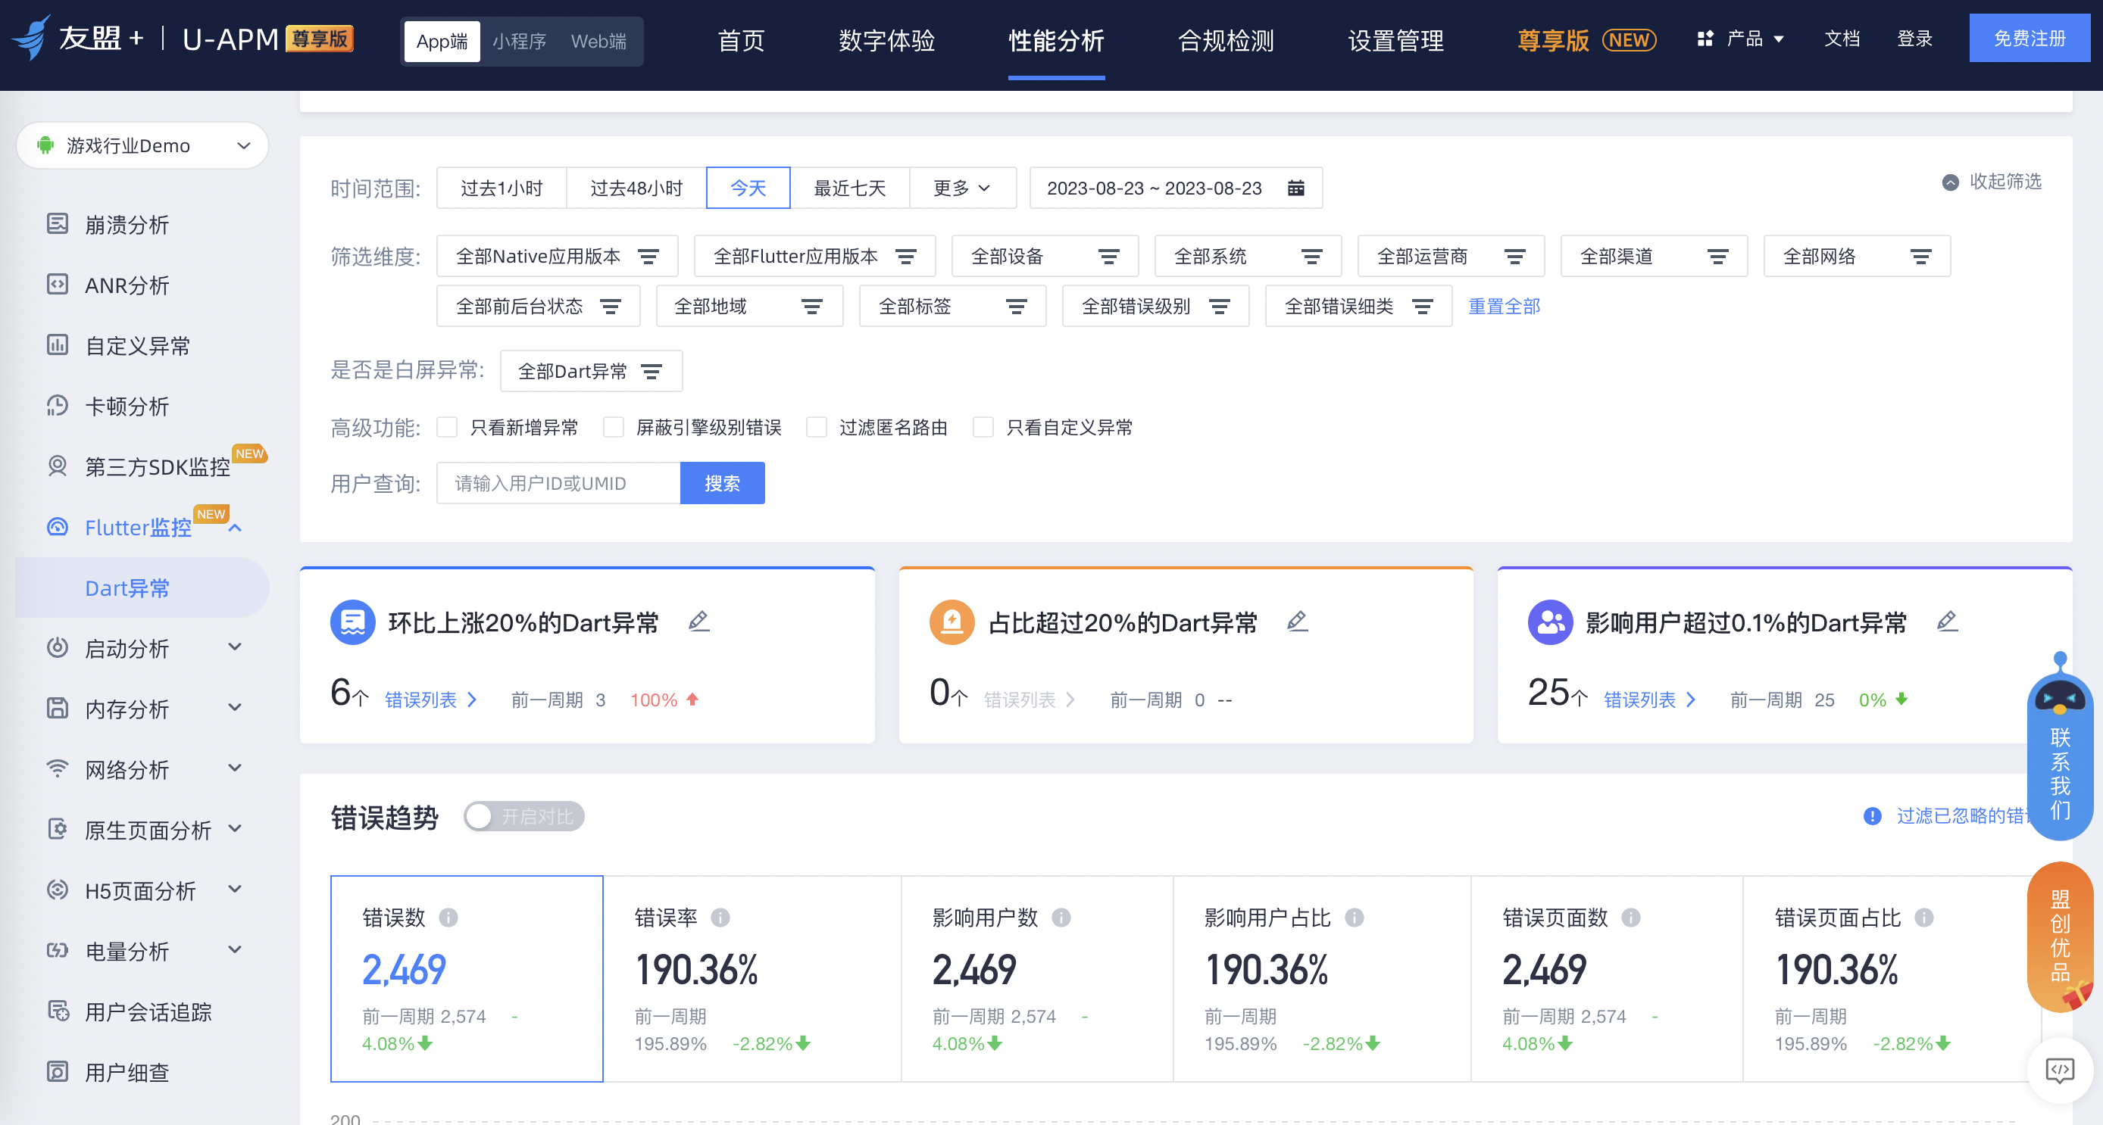Viewport: 2103px width, 1125px height.
Task: Open Dart异常 sidebar item
Action: coord(143,587)
